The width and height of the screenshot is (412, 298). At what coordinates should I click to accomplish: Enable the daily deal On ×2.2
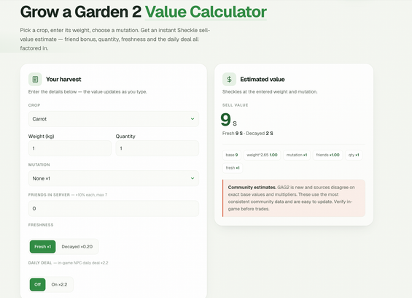point(59,285)
